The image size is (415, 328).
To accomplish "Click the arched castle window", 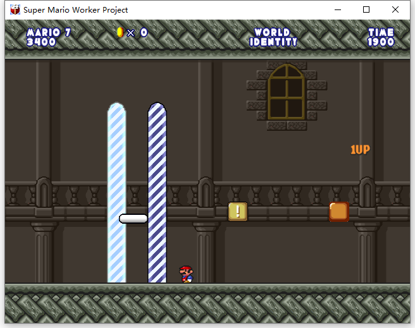I will (x=287, y=92).
